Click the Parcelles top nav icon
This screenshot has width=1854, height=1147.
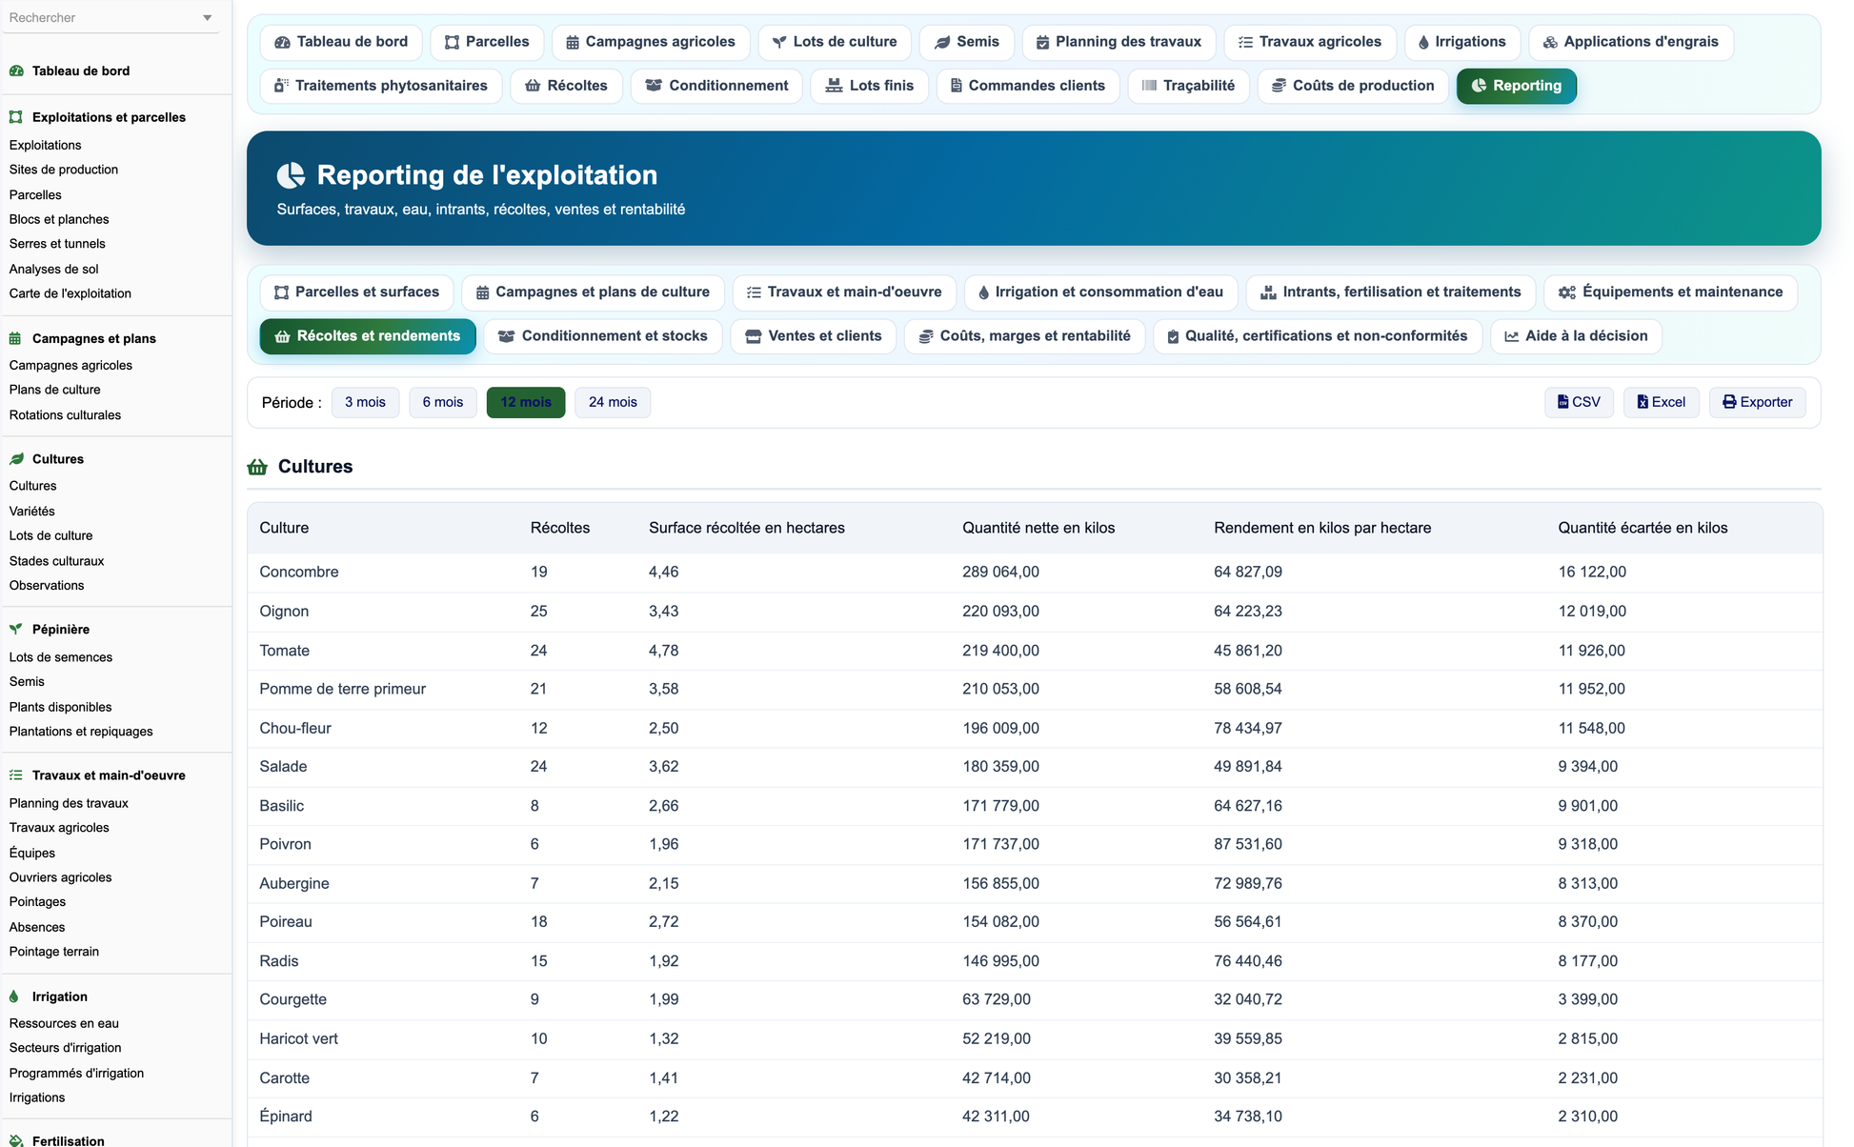[x=453, y=42]
